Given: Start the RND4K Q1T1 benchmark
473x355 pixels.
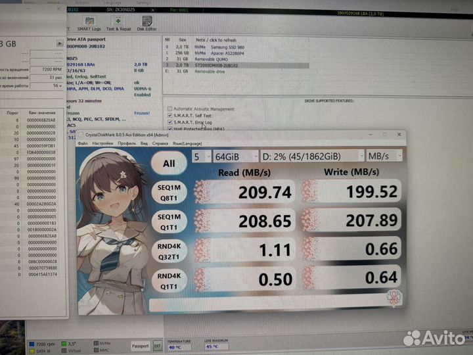Looking at the screenshot, I should coord(169,281).
